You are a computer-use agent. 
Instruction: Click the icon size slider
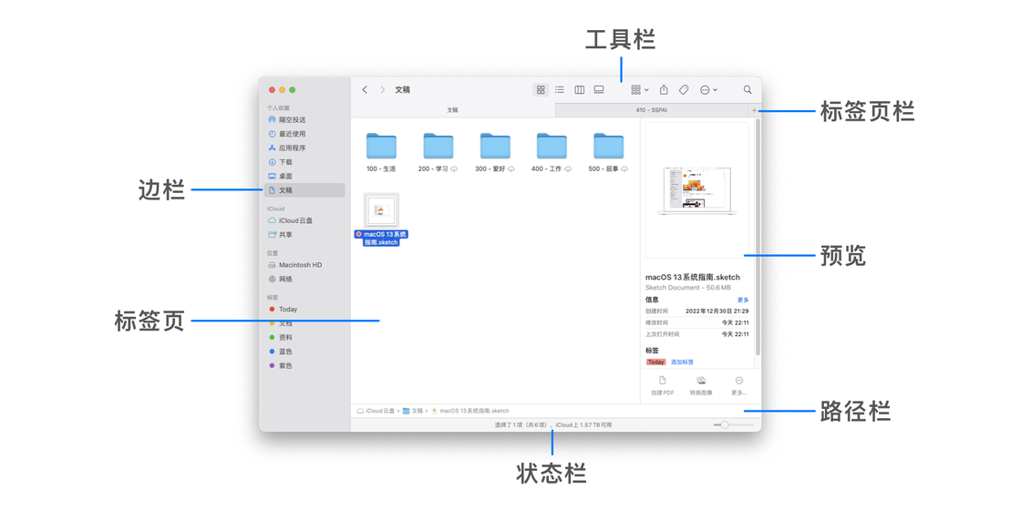725,425
